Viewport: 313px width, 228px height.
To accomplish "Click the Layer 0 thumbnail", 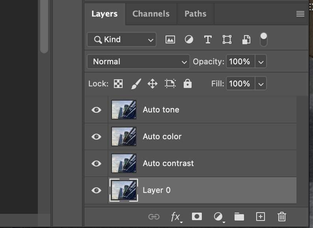I will click(124, 190).
